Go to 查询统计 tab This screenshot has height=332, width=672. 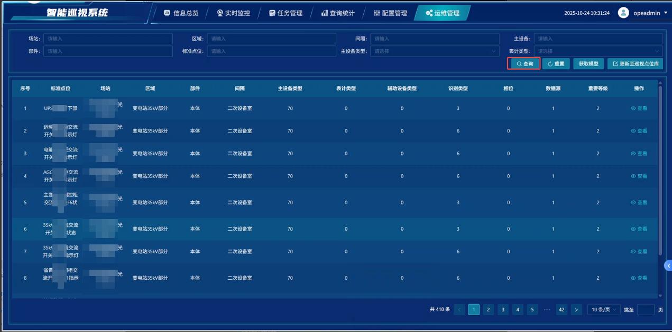[x=338, y=13]
